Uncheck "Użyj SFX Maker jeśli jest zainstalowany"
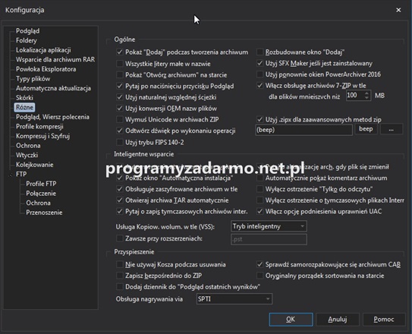 coord(259,63)
